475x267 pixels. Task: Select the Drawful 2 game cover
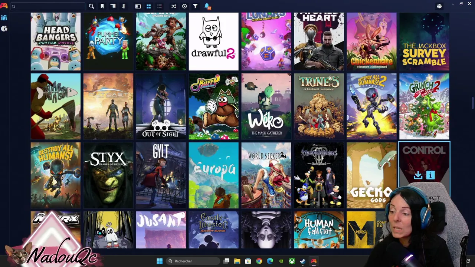[x=214, y=42]
